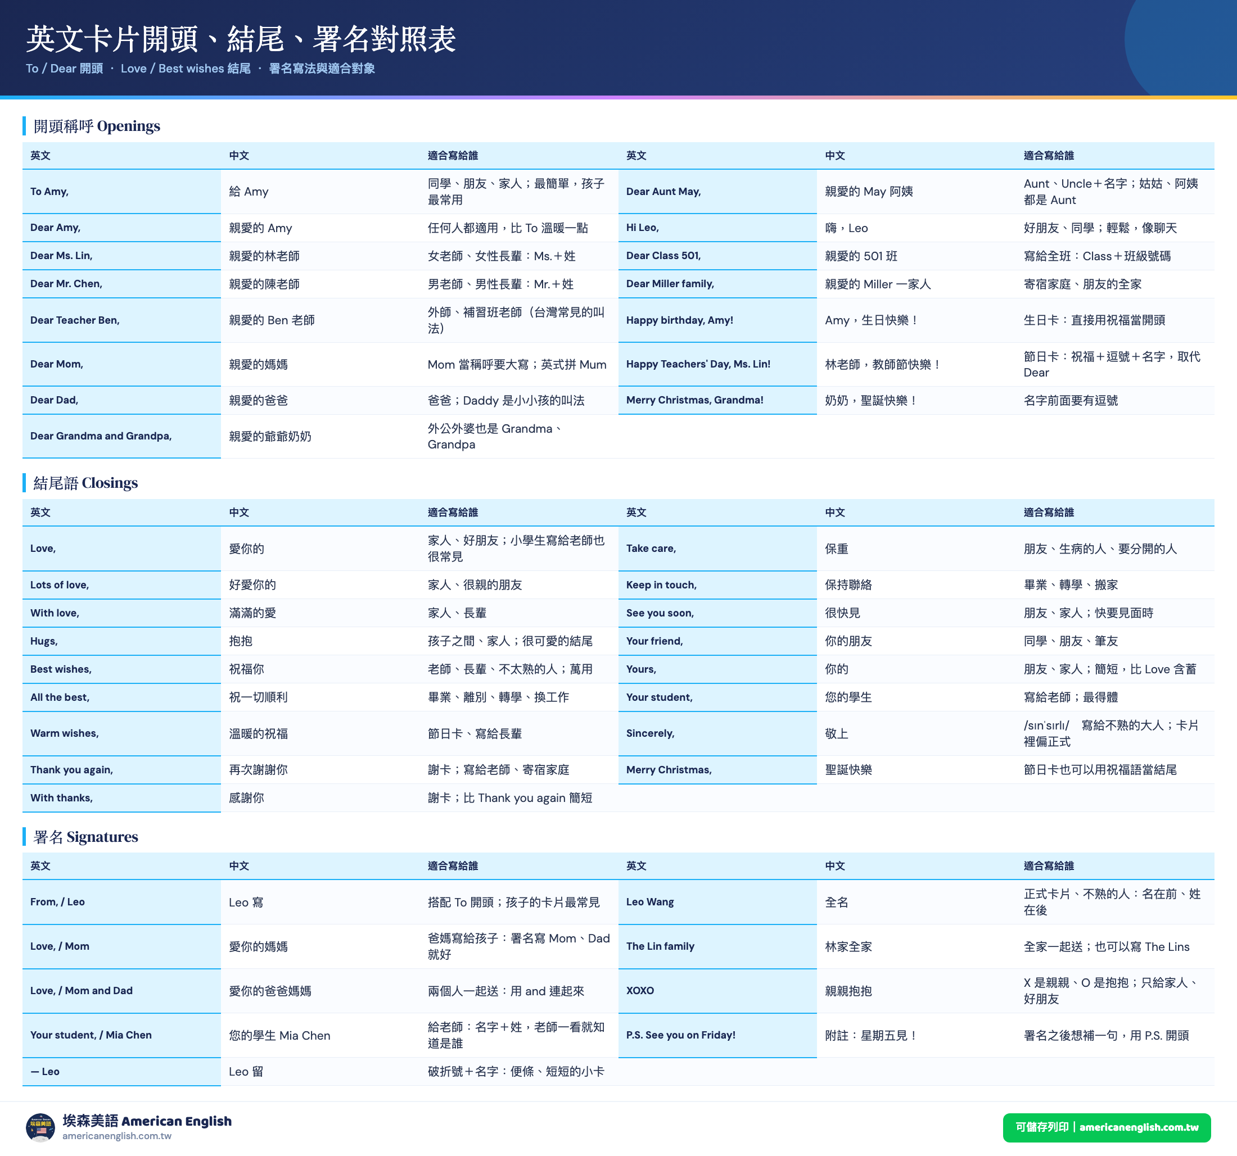Screen dimensions: 1237x1156
Task: Click the "Keep in touch," cell
Action: (717, 584)
